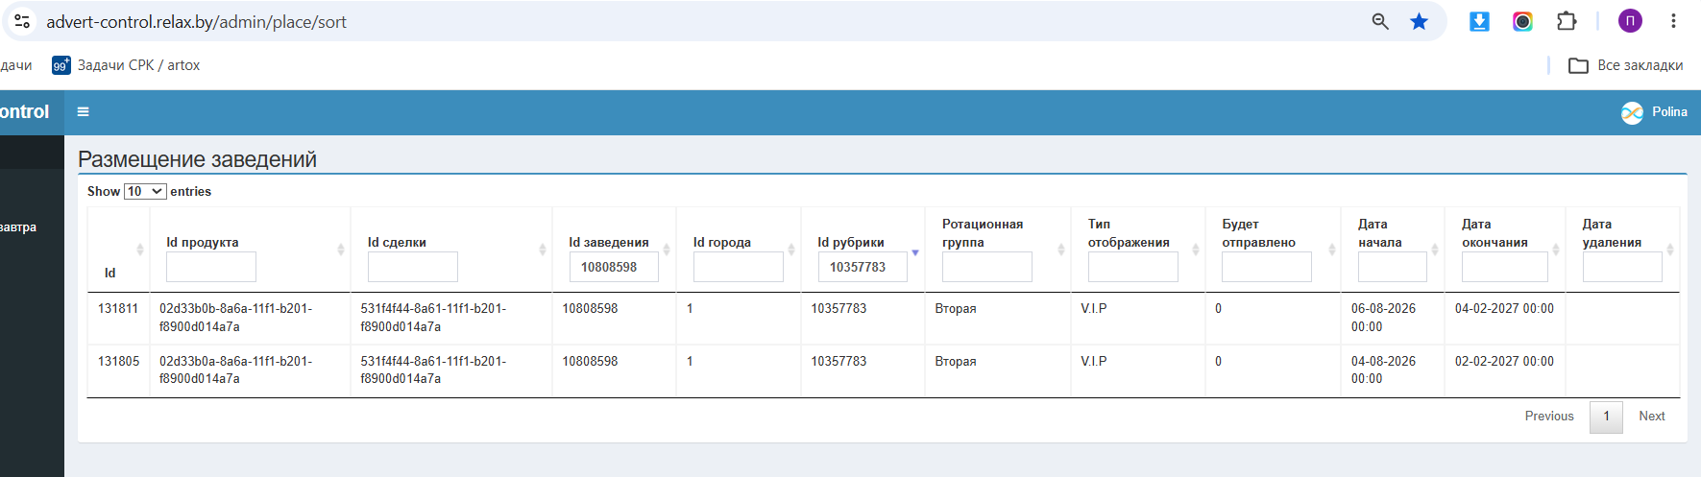Focus the Id города filter field
Viewport: 1701px width, 477px height.
(738, 267)
